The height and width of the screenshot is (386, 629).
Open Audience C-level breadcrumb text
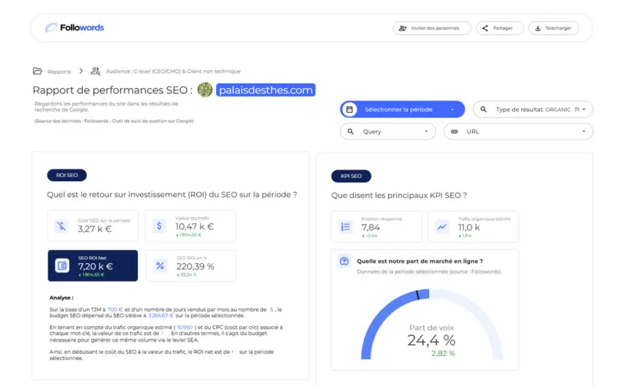click(173, 71)
